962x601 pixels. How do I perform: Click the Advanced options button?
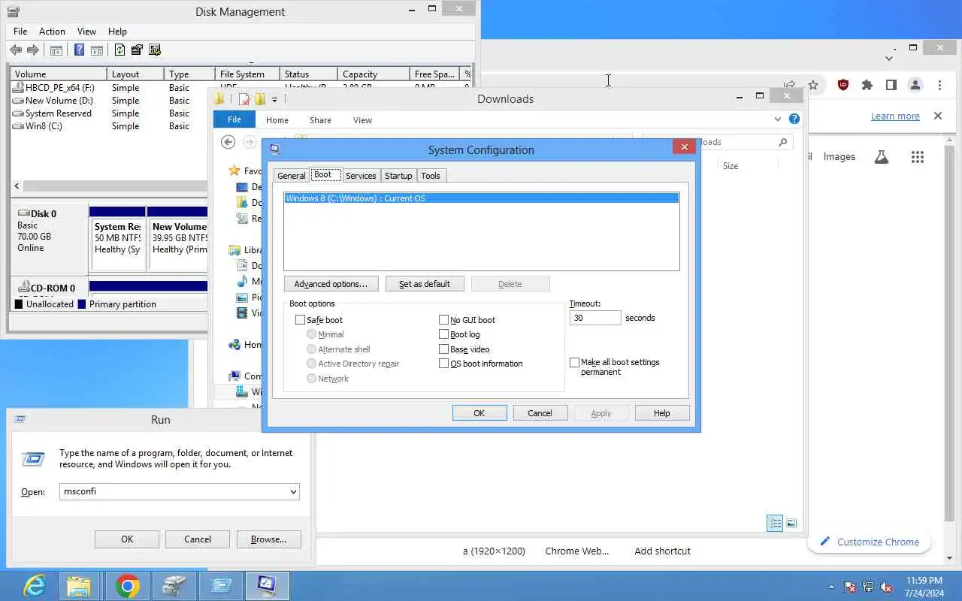point(331,284)
